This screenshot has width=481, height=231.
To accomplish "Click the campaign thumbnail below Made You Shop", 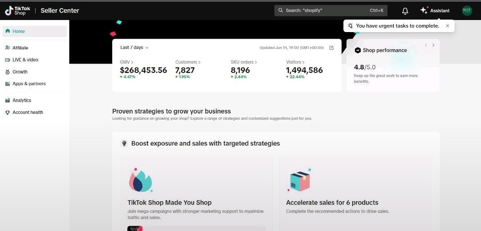I will (x=135, y=228).
